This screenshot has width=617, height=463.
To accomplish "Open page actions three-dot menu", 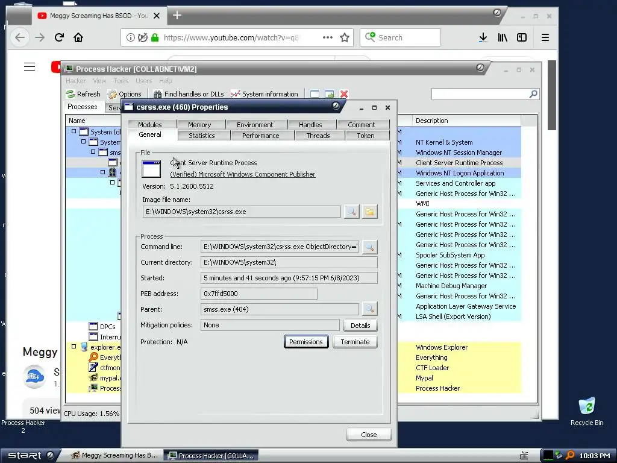I will [x=327, y=38].
